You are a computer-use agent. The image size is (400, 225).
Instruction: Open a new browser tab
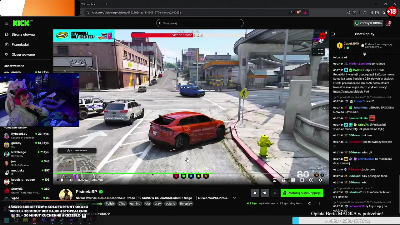tap(107, 4)
